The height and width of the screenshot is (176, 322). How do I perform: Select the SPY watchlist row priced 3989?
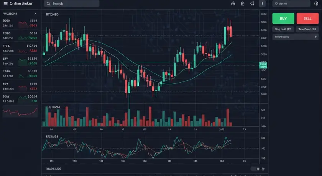pos(20,86)
